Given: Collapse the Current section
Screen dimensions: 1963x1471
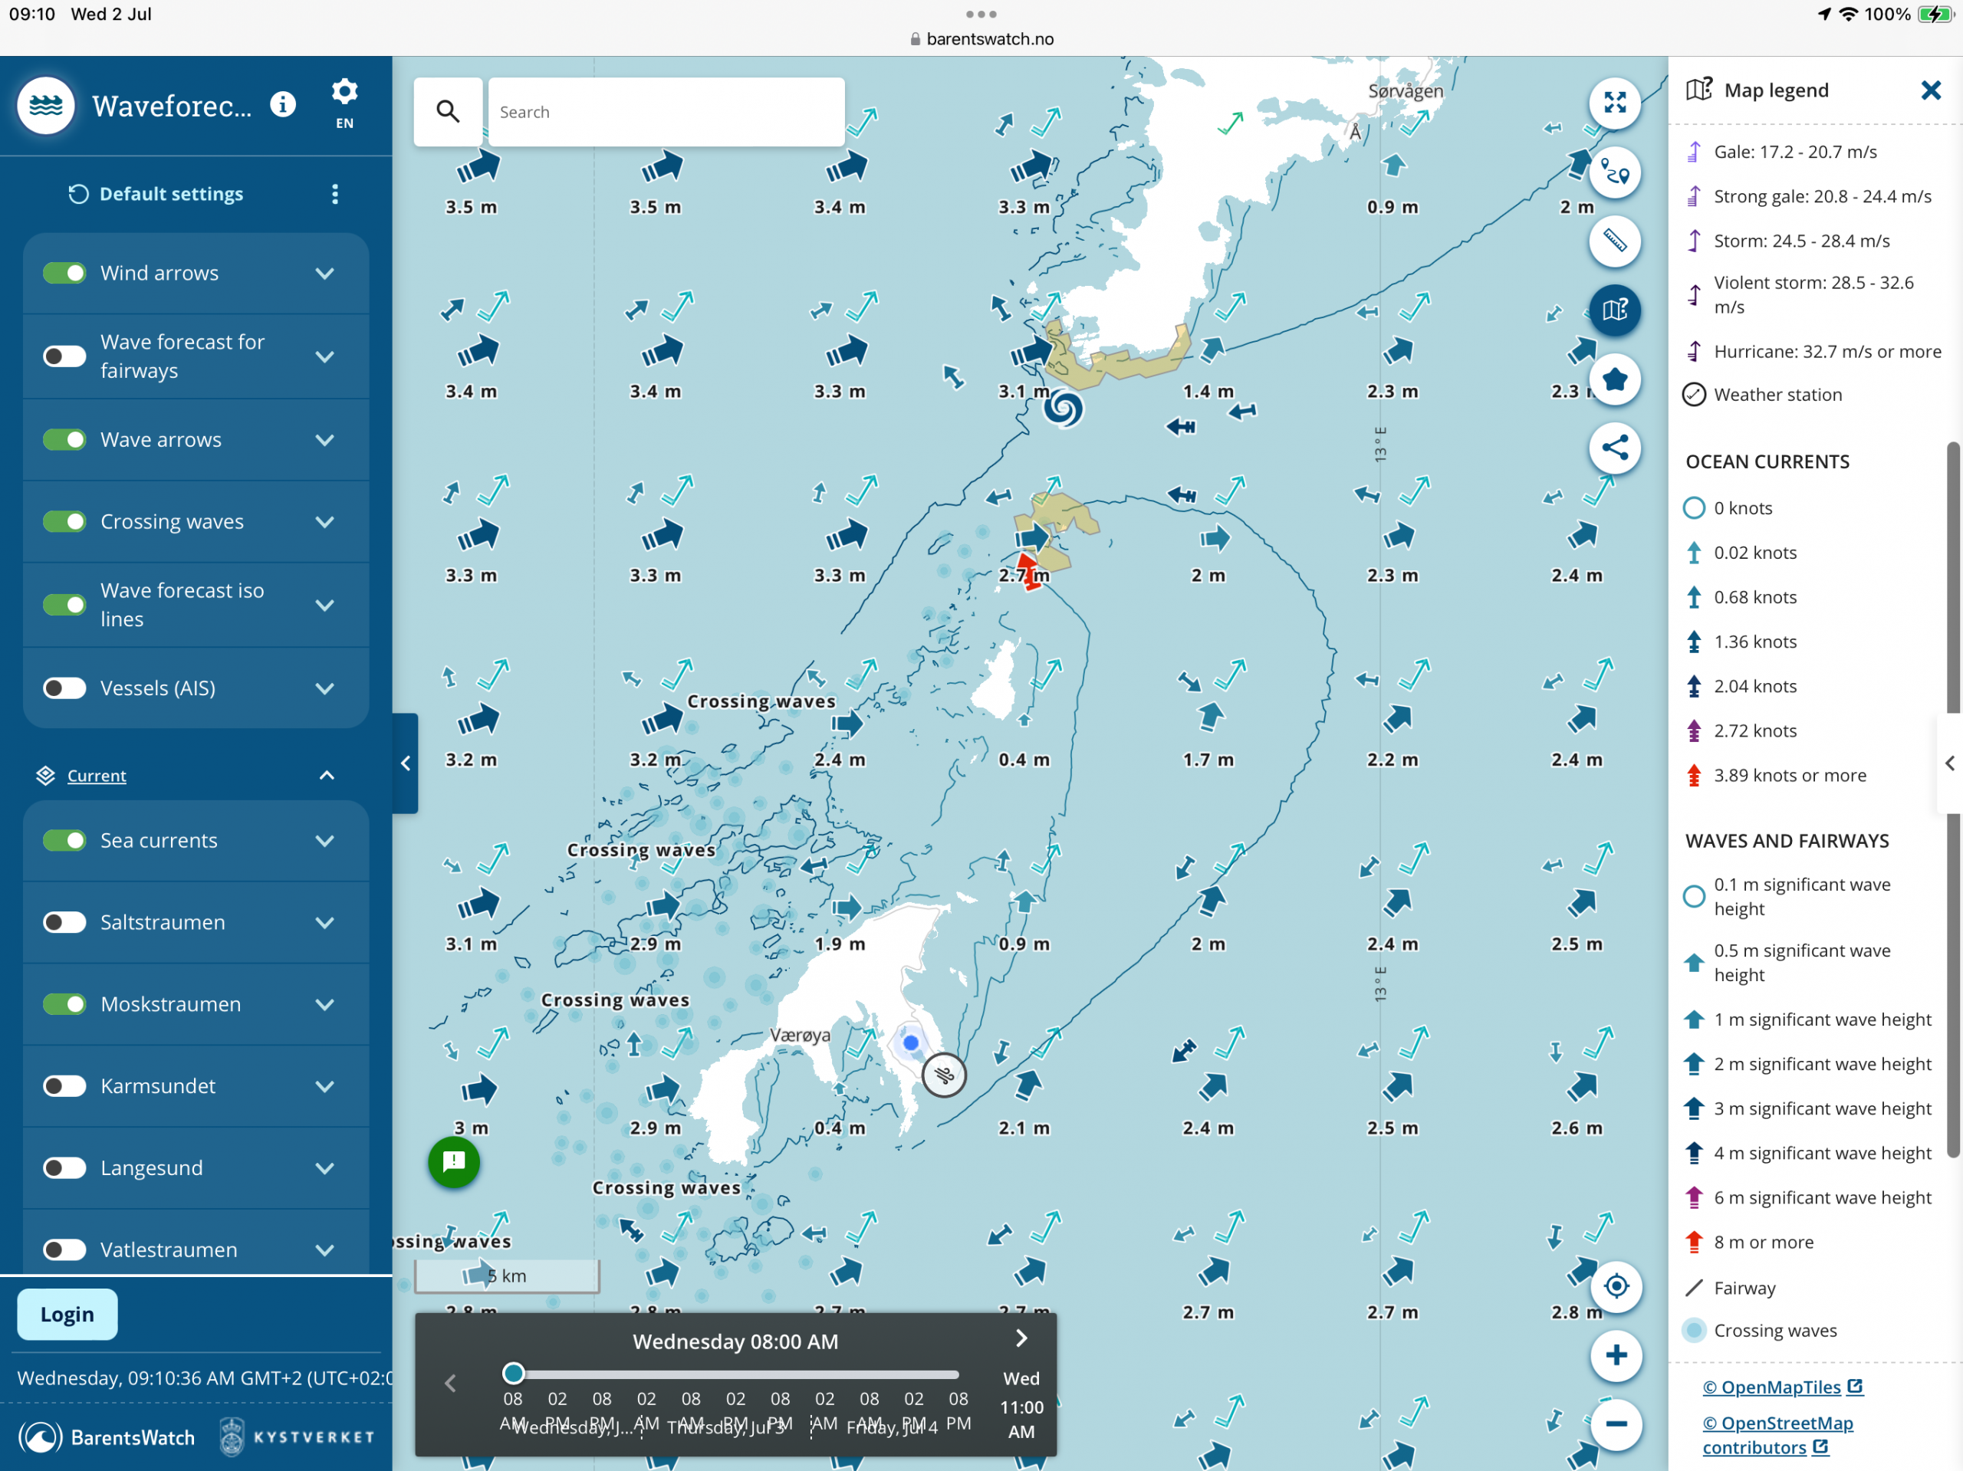Looking at the screenshot, I should click(x=326, y=776).
